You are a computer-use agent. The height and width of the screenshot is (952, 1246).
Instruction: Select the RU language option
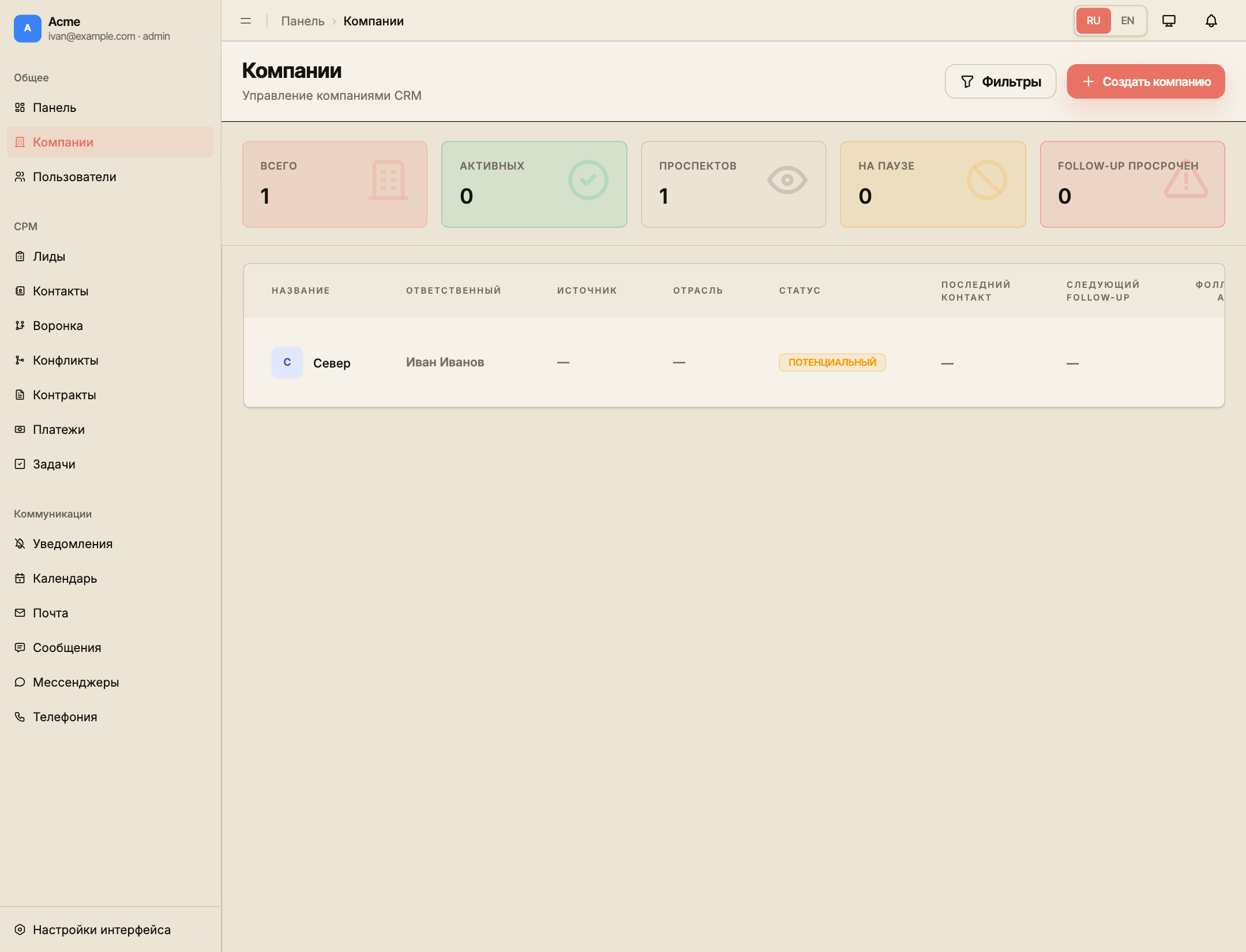click(x=1093, y=21)
